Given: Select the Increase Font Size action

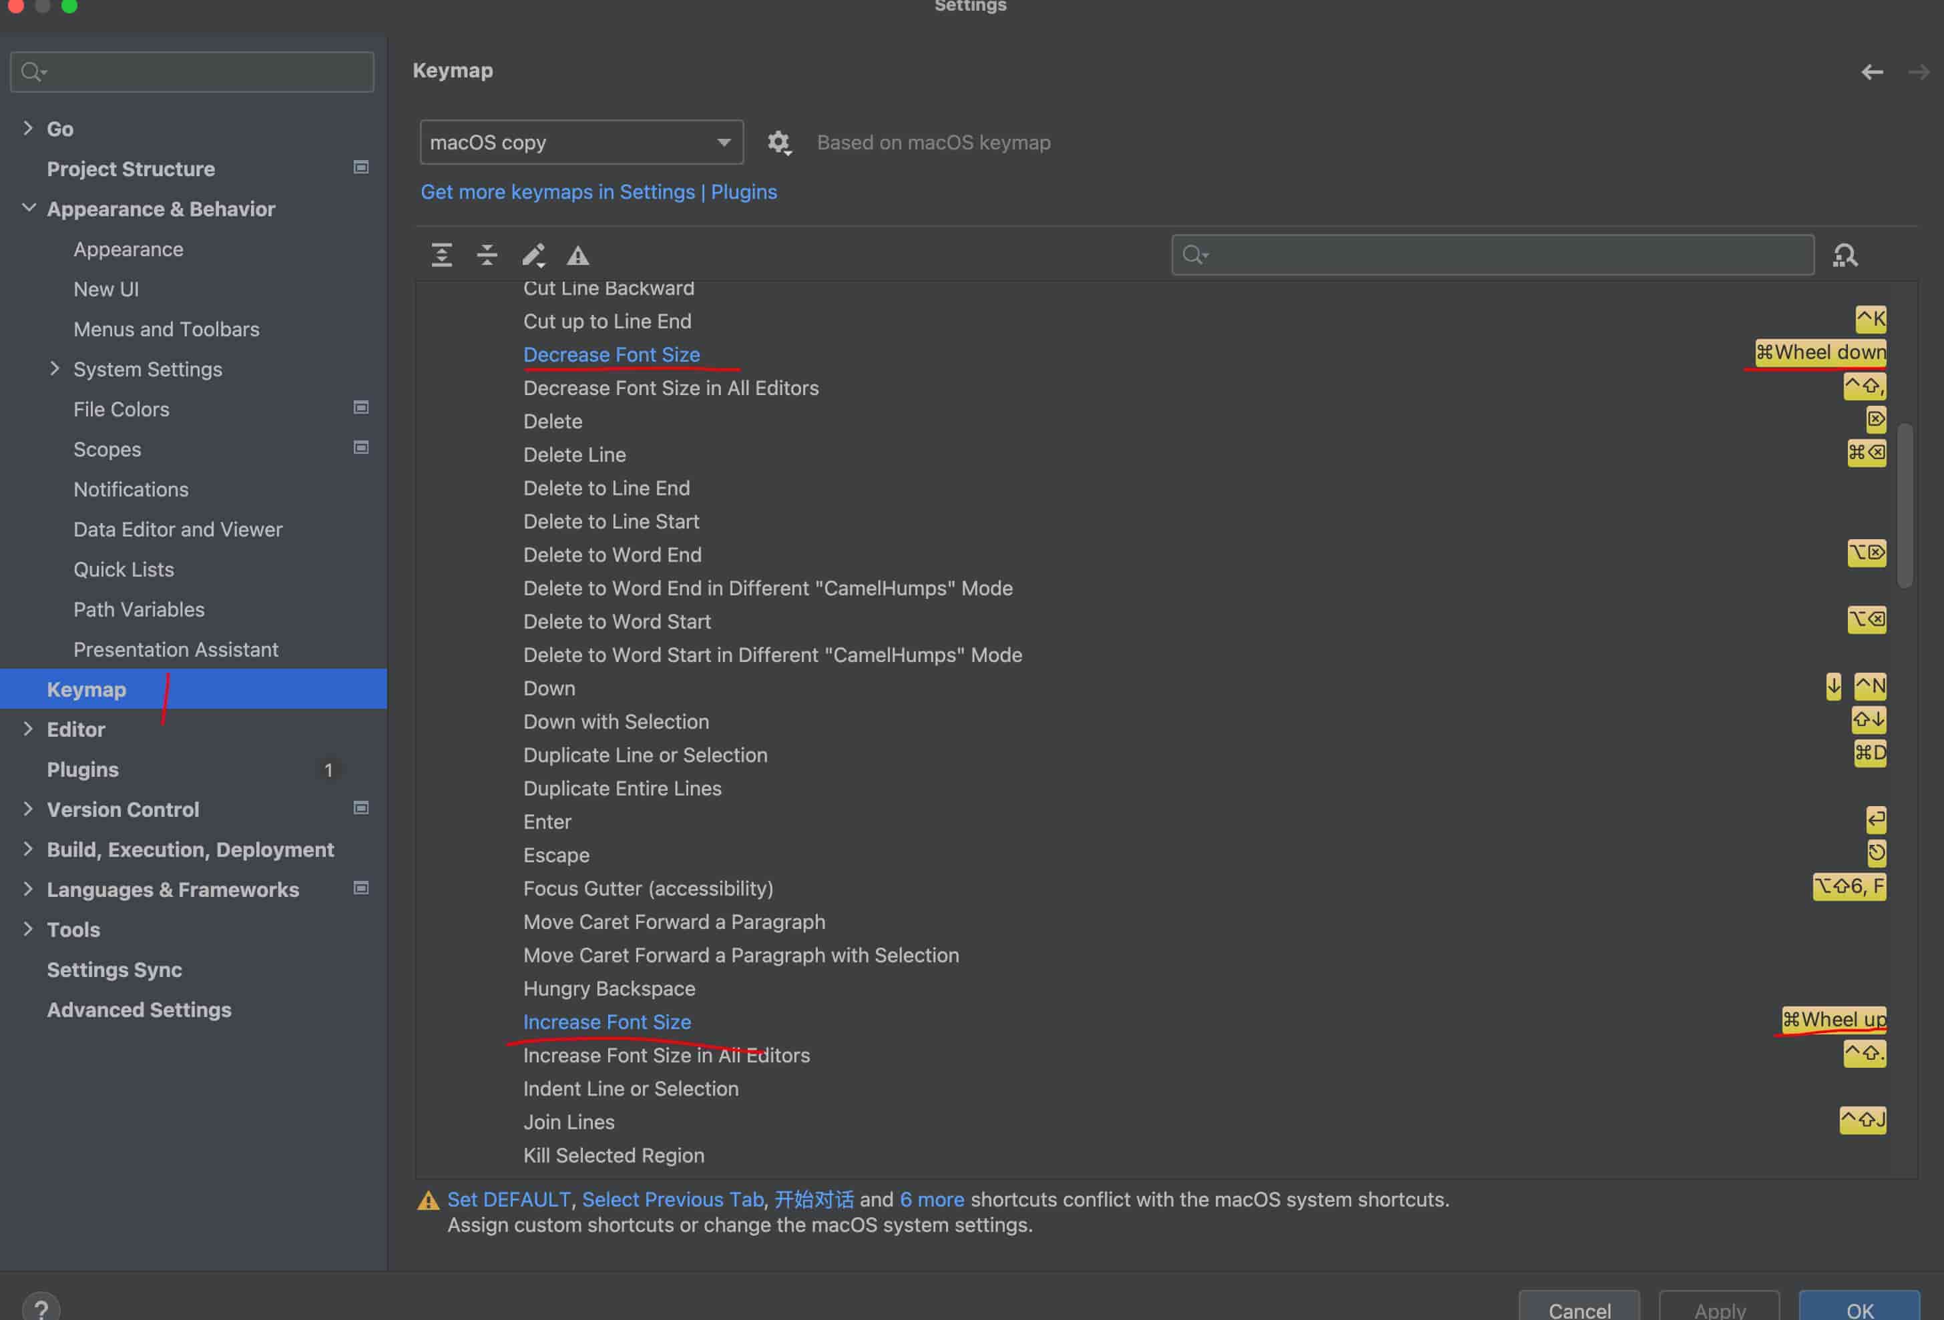Looking at the screenshot, I should tap(607, 1022).
